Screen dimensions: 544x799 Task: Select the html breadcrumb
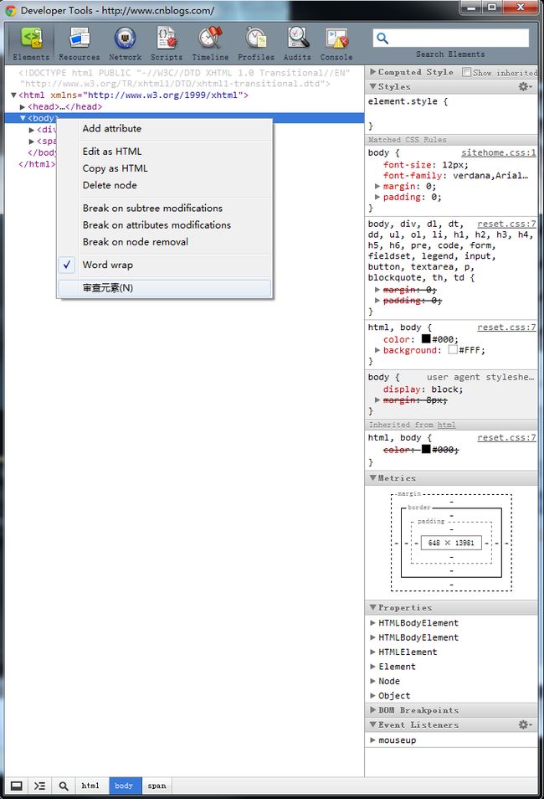tap(90, 786)
